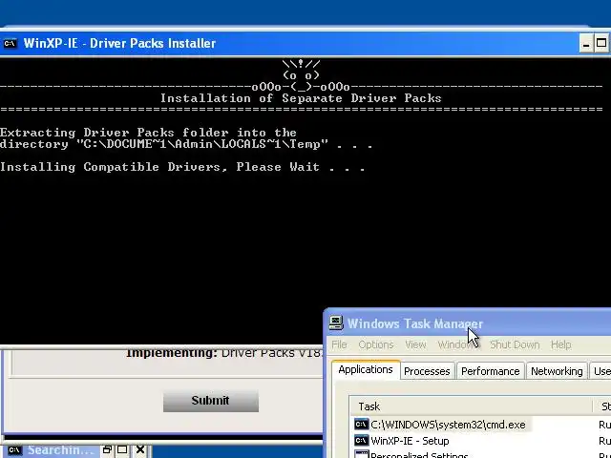Click the Searching console window icon
Viewport: 611px width, 458px height.
coord(14,450)
